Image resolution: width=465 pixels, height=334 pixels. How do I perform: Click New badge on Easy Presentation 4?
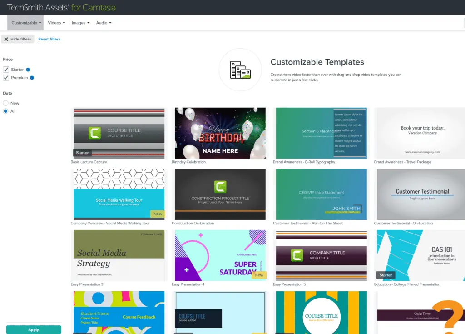pyautogui.click(x=259, y=275)
